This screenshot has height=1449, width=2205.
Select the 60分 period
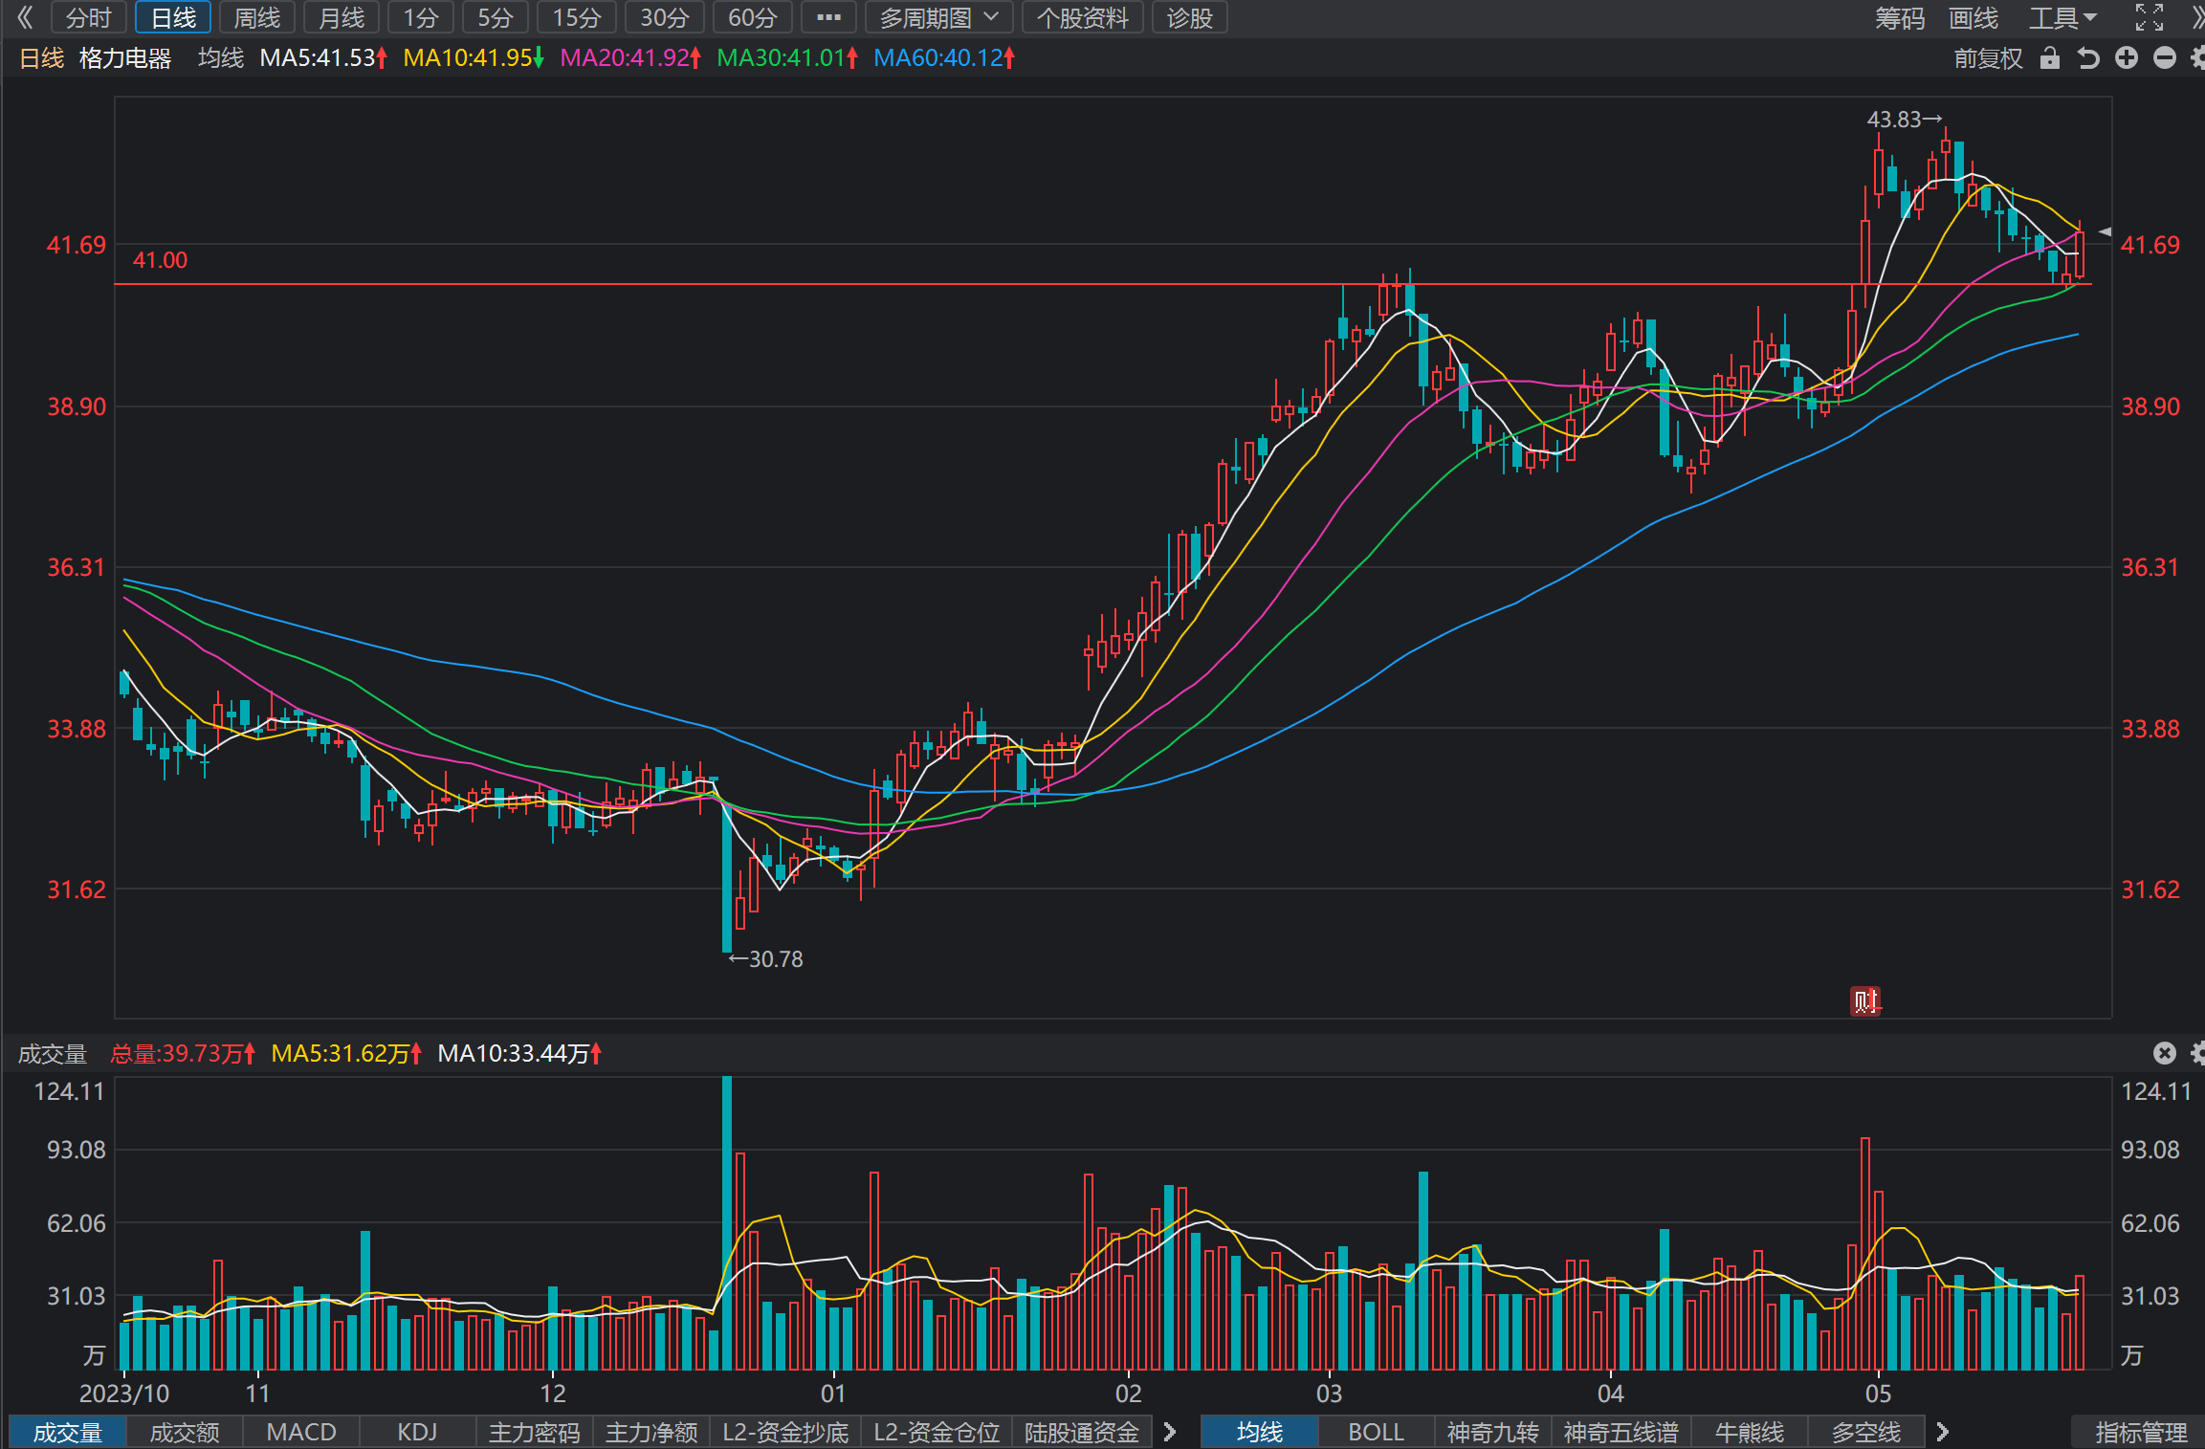pyautogui.click(x=753, y=17)
